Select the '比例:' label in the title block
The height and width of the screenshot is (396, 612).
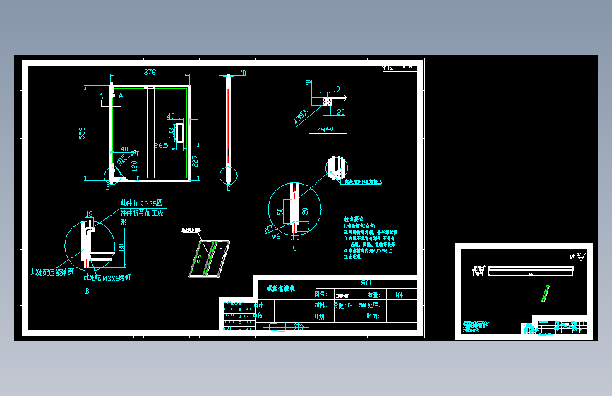tap(373, 316)
